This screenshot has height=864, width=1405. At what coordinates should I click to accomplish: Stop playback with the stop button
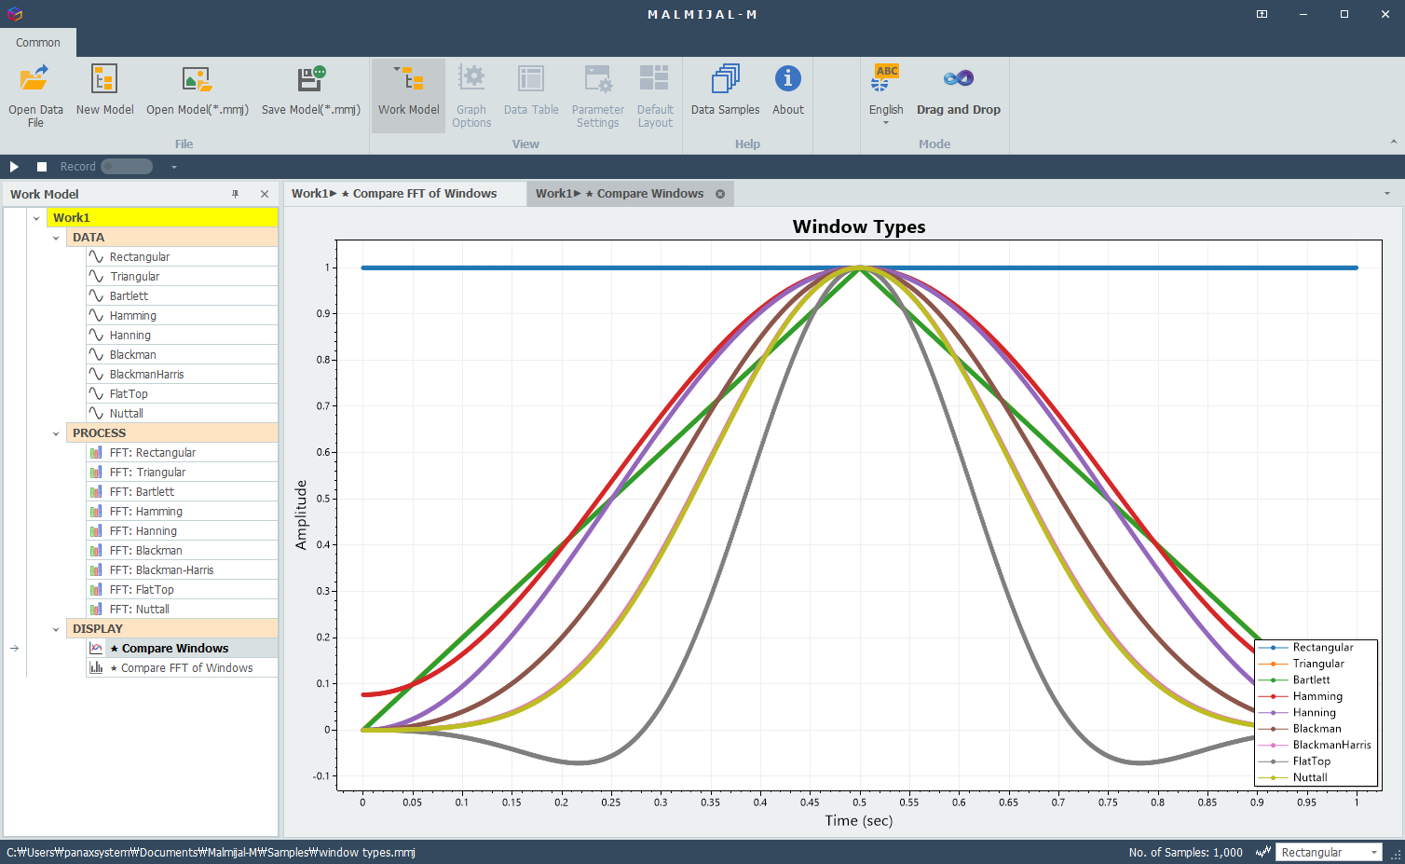[42, 167]
